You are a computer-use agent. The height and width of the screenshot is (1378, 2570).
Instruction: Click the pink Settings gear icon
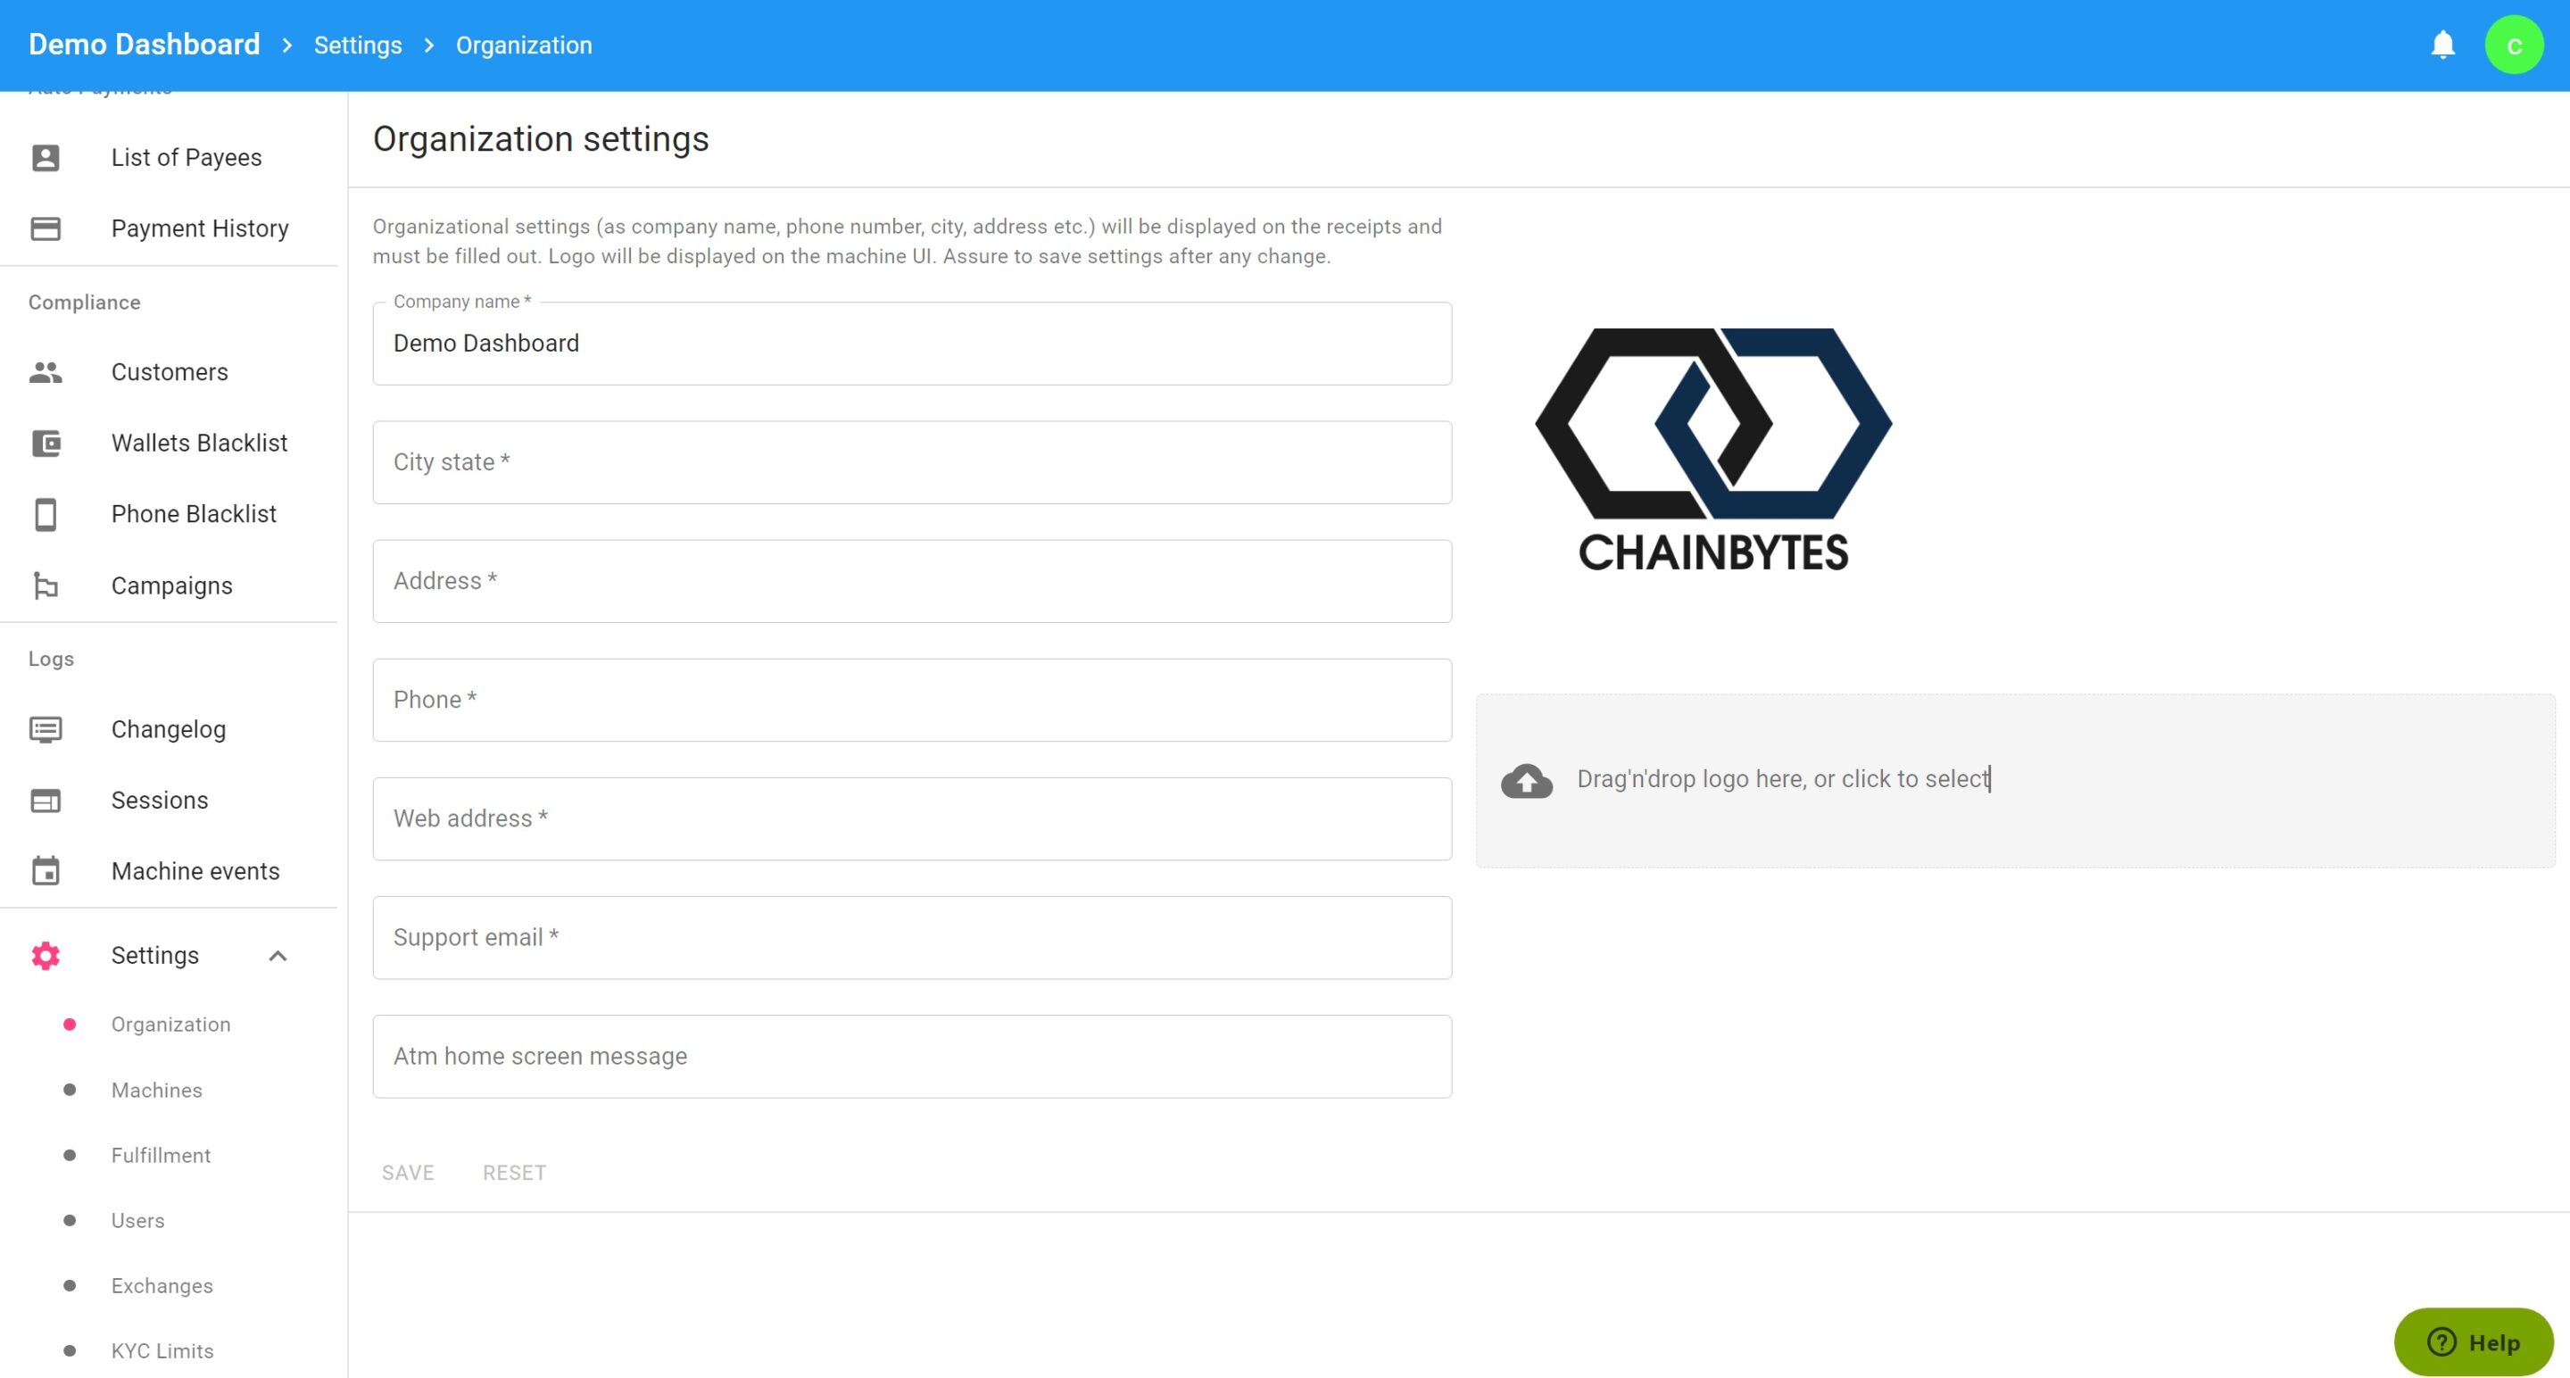[x=46, y=956]
